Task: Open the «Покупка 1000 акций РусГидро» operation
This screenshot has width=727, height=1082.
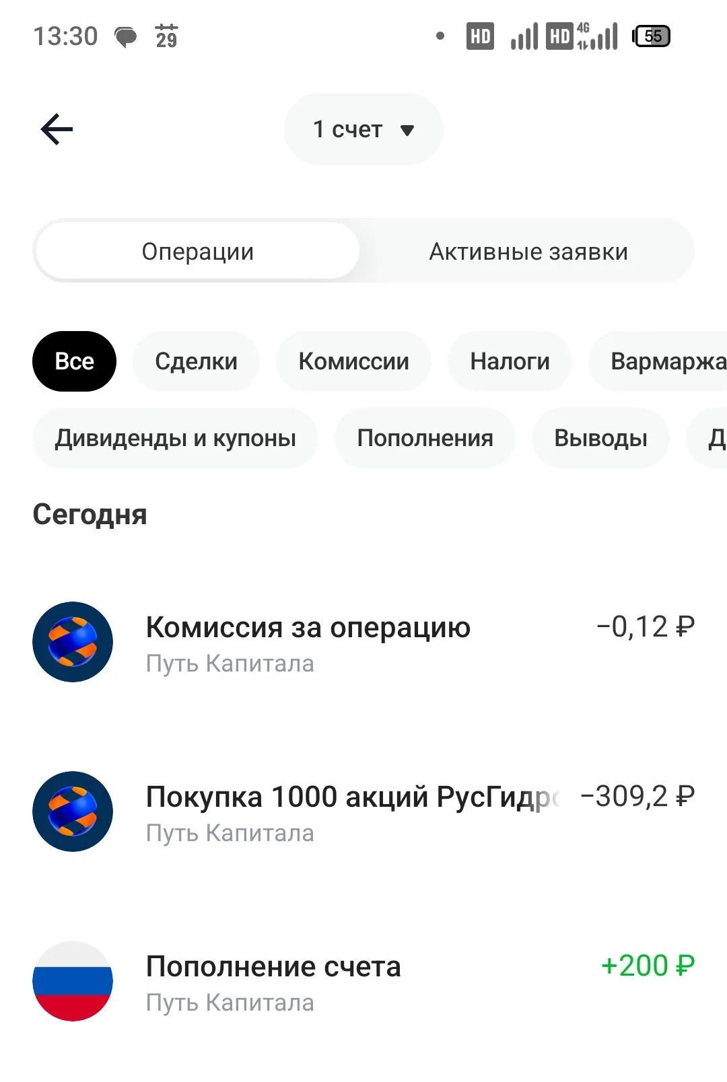Action: click(363, 811)
